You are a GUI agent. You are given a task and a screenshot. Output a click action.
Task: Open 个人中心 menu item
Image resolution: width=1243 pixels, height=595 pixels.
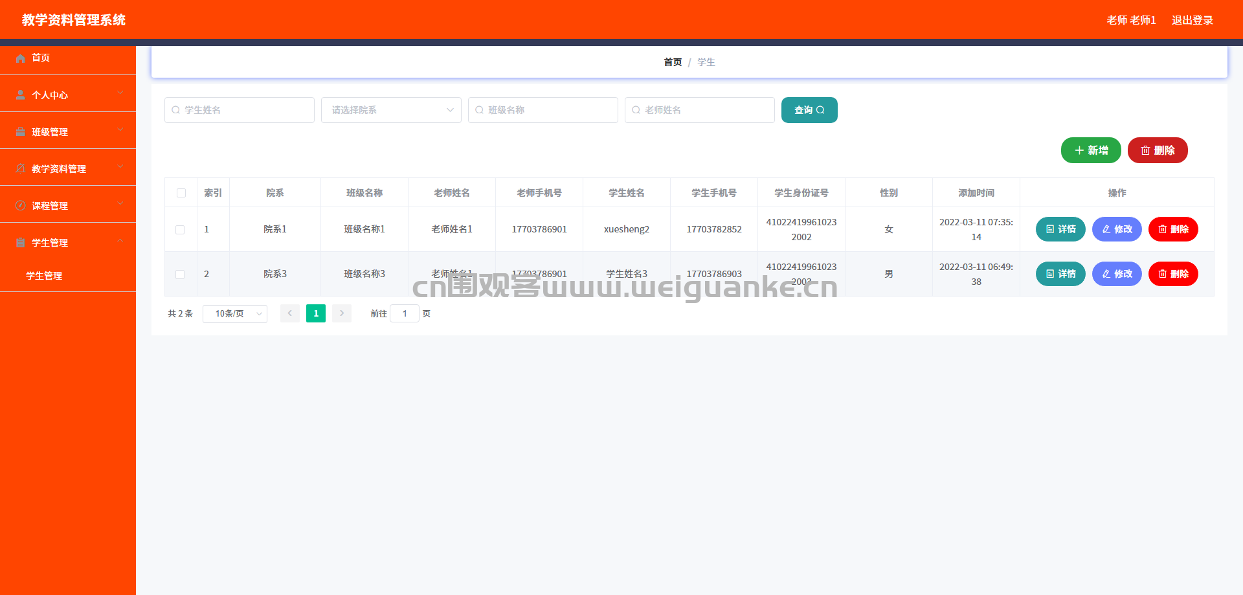(x=68, y=95)
